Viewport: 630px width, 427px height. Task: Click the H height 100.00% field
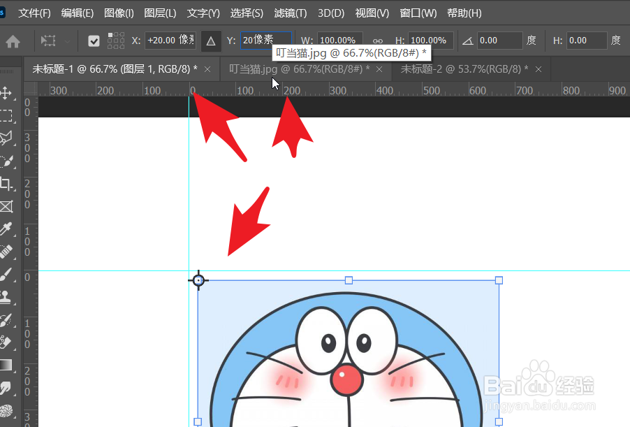tap(431, 41)
